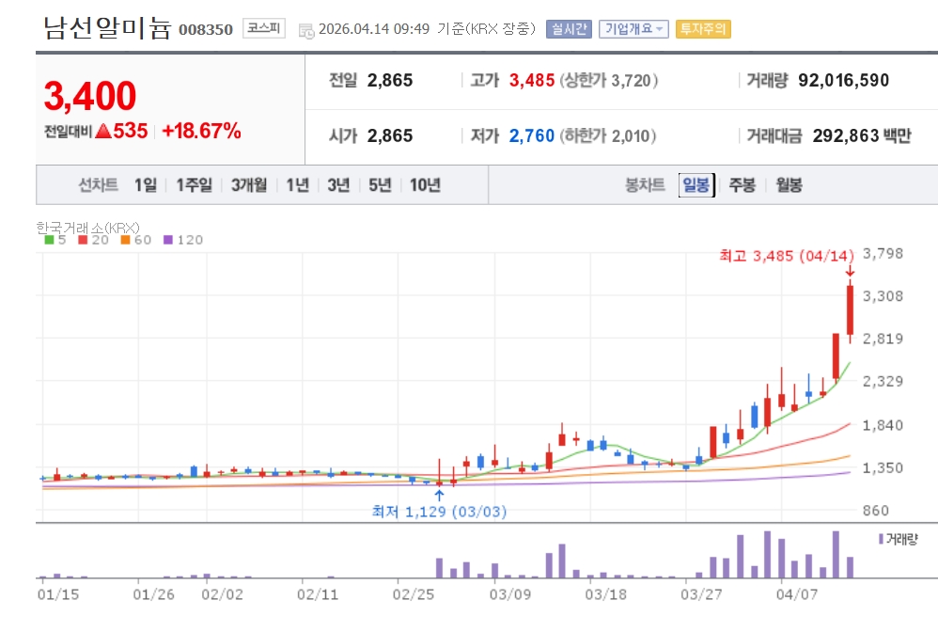Switch to 주봉 weekly candle chart
Viewport: 938px width, 632px height.
tap(743, 185)
